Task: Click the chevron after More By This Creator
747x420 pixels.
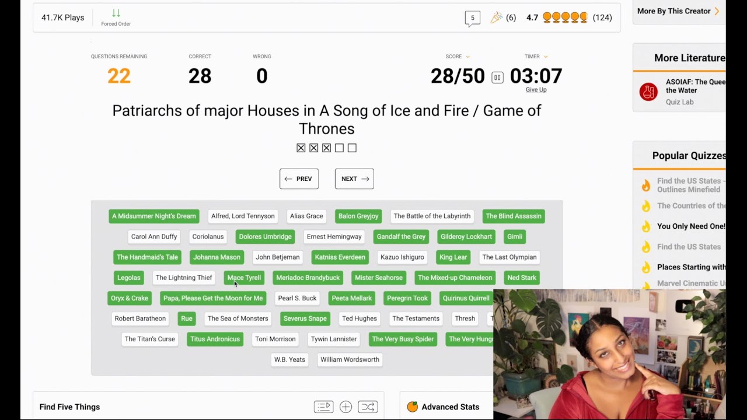Action: click(x=717, y=11)
